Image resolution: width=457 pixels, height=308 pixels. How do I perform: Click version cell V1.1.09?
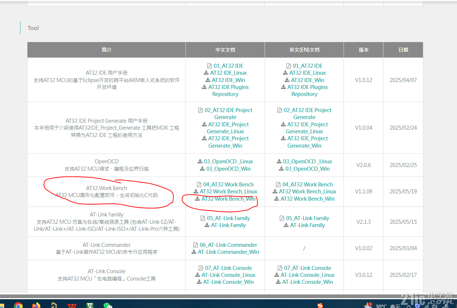pos(364,192)
